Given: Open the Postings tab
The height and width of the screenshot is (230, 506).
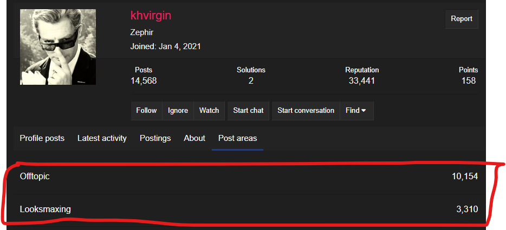Looking at the screenshot, I should click(155, 138).
